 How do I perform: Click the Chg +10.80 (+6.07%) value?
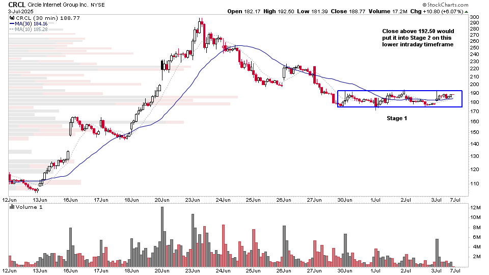coord(437,11)
